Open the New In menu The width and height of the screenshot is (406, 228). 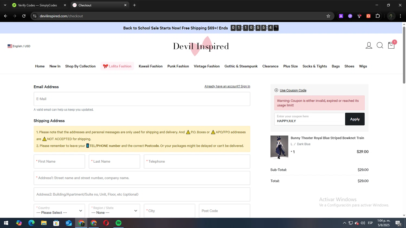pos(55,66)
